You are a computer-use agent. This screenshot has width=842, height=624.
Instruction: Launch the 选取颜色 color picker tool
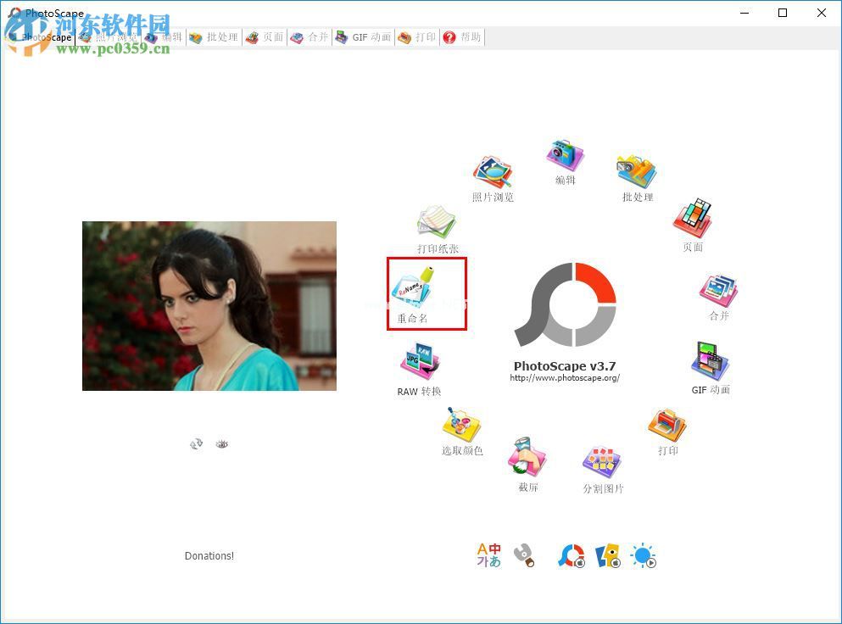[x=462, y=424]
